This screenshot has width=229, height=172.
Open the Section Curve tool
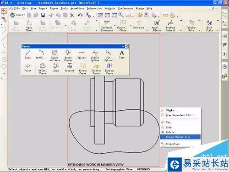[x=96, y=69]
